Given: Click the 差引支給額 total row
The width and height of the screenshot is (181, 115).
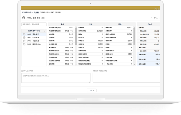Looking at the screenshot, I should [148, 64].
